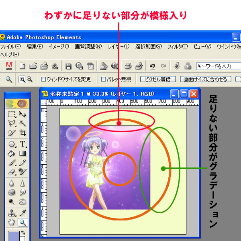Image resolution: width=241 pixels, height=241 pixels.
Task: Open the ビュー(V) menu
Action: [x=202, y=47]
